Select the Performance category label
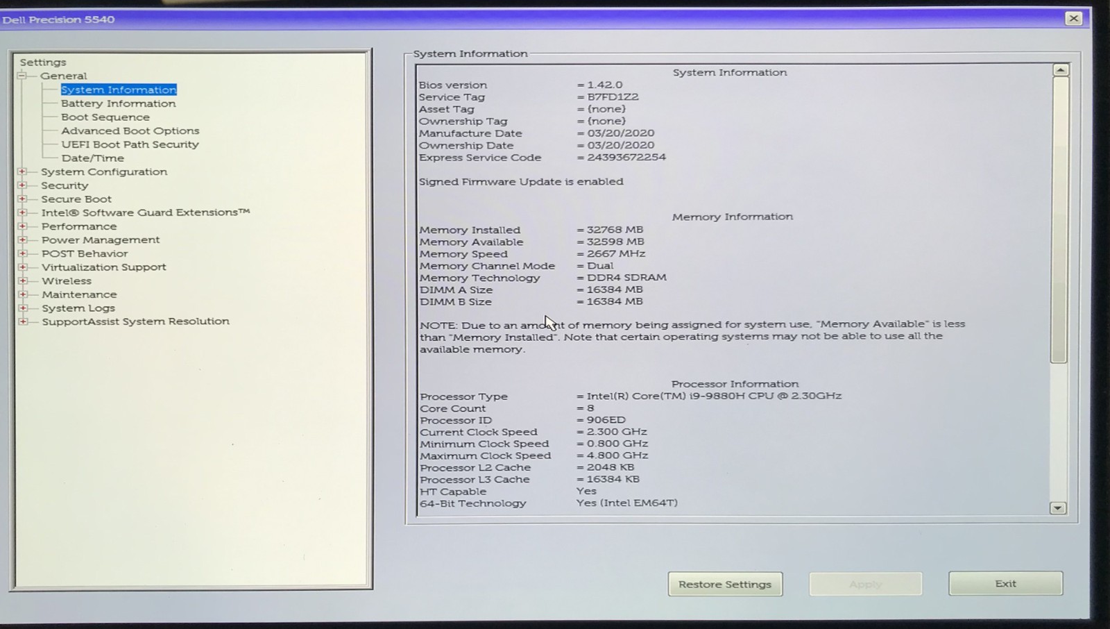This screenshot has width=1110, height=629. coord(79,226)
